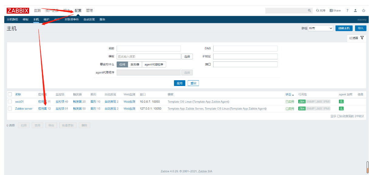Open 图形 15 for Zabbix server
The height and width of the screenshot is (175, 369).
point(93,108)
